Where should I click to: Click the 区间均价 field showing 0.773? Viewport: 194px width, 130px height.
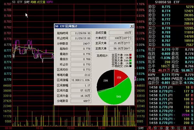click(x=81, y=70)
